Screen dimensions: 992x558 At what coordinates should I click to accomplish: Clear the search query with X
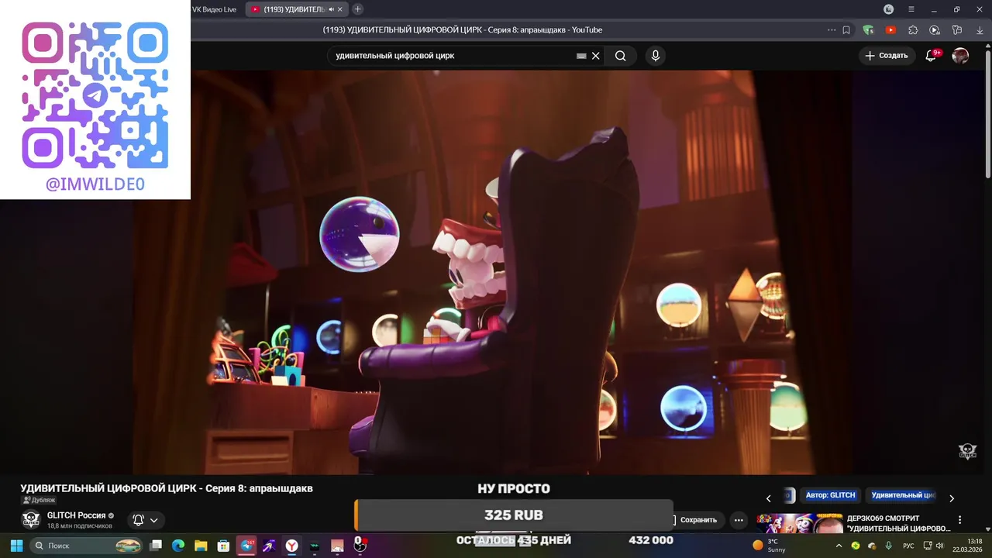click(596, 56)
